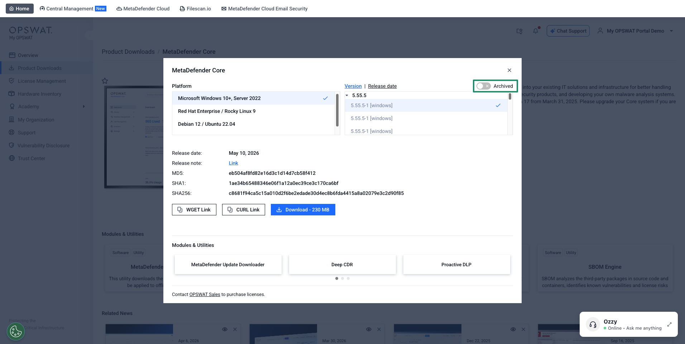Dismiss the Apr 6, 2026 news card

coord(235,329)
